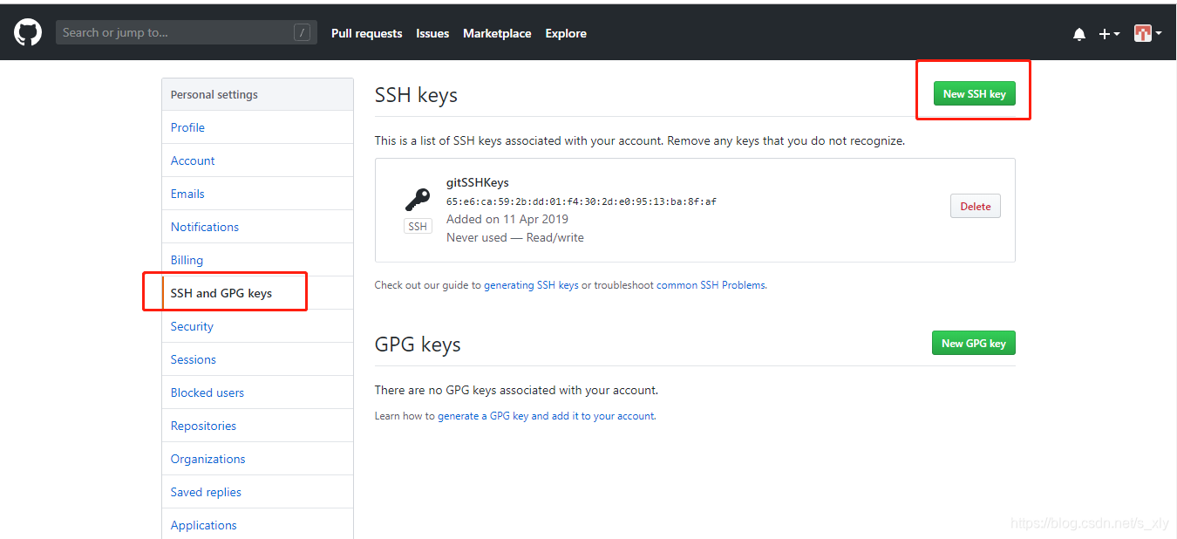Open the Notifications settings page
Image resolution: width=1177 pixels, height=539 pixels.
click(x=257, y=227)
